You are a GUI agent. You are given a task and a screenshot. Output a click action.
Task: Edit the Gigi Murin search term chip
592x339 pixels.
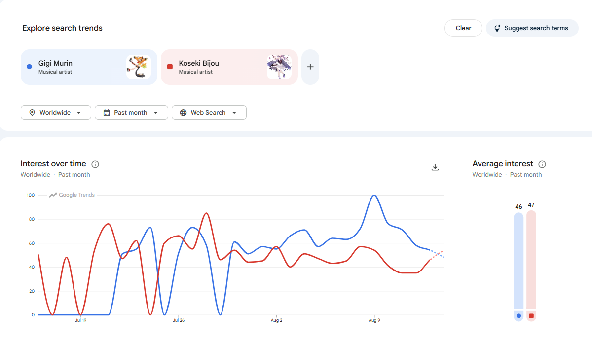(89, 67)
